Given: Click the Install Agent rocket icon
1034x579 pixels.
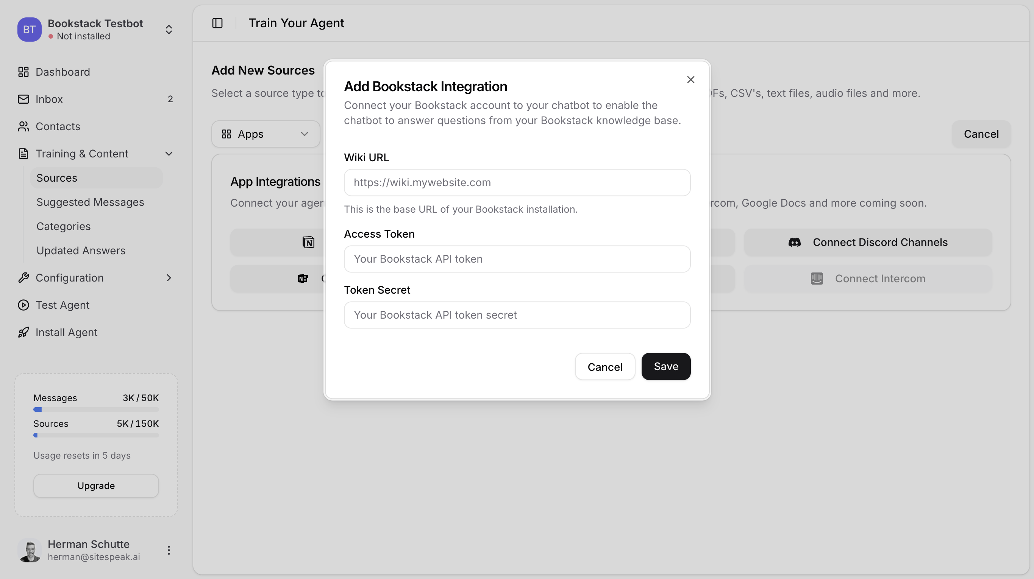Looking at the screenshot, I should [x=23, y=332].
